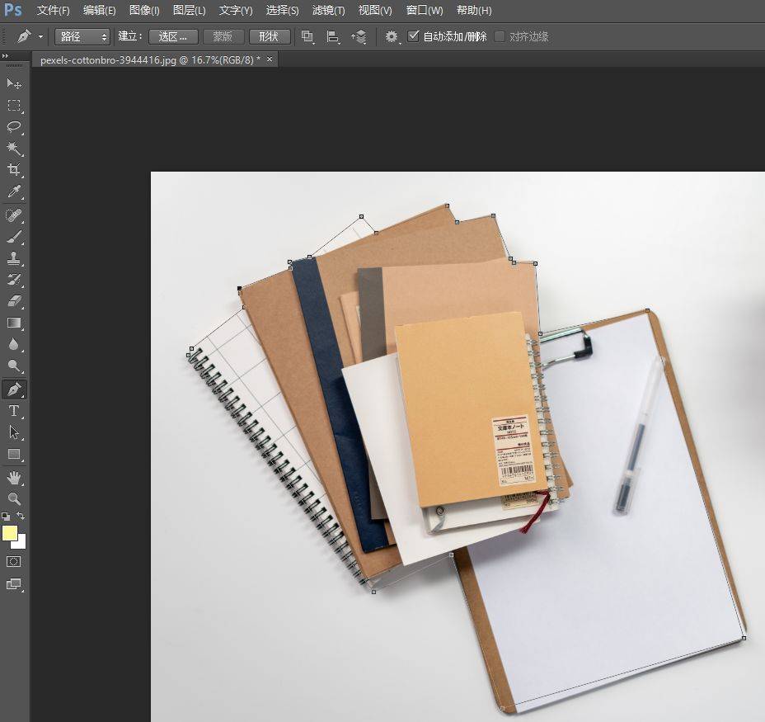Select the Lasso tool

click(14, 127)
